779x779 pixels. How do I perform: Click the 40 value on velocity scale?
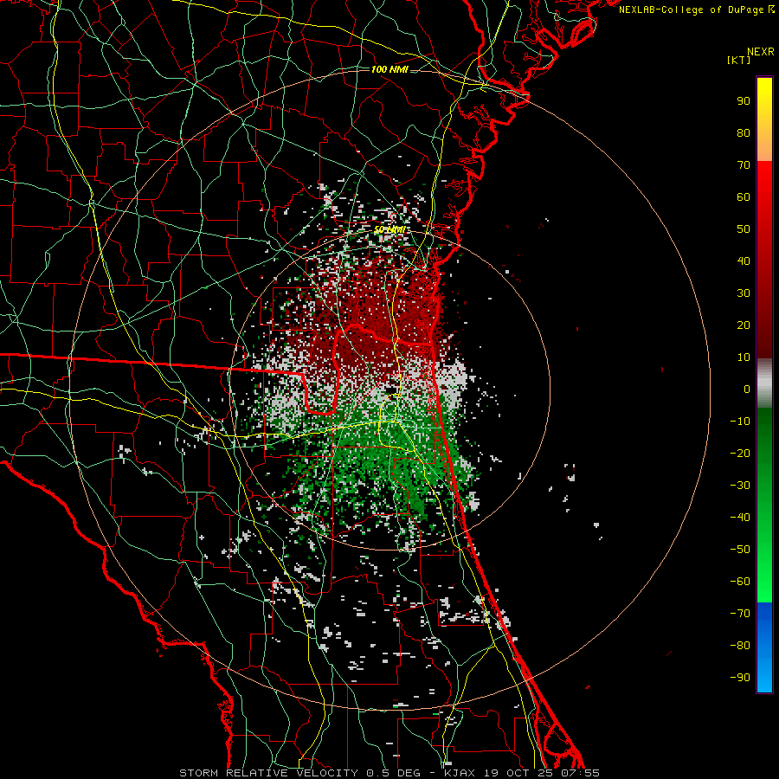[x=744, y=261]
